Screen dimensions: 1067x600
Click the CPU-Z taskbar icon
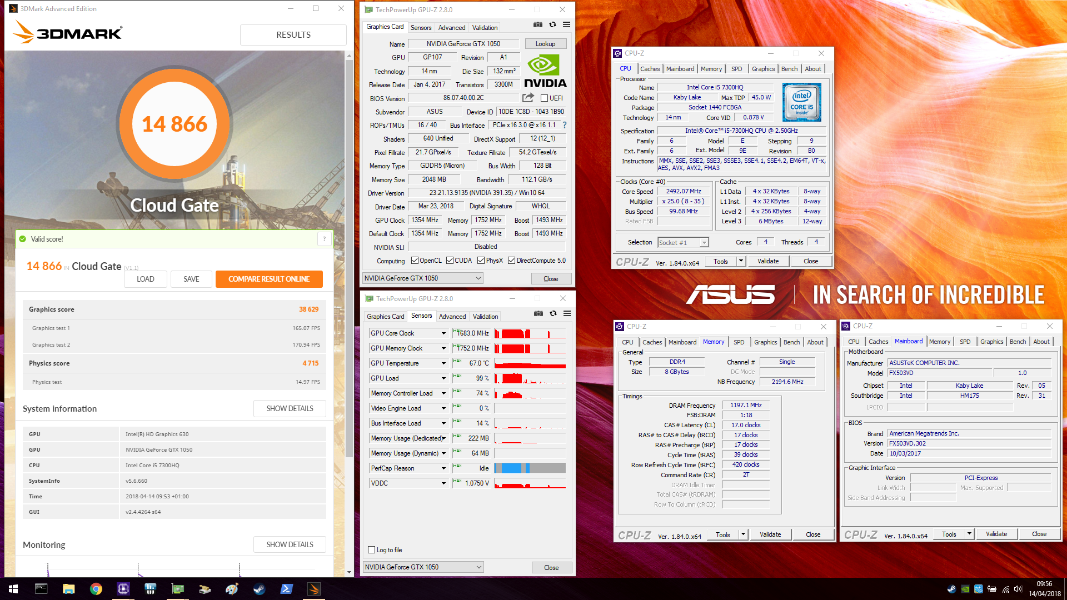coord(123,589)
